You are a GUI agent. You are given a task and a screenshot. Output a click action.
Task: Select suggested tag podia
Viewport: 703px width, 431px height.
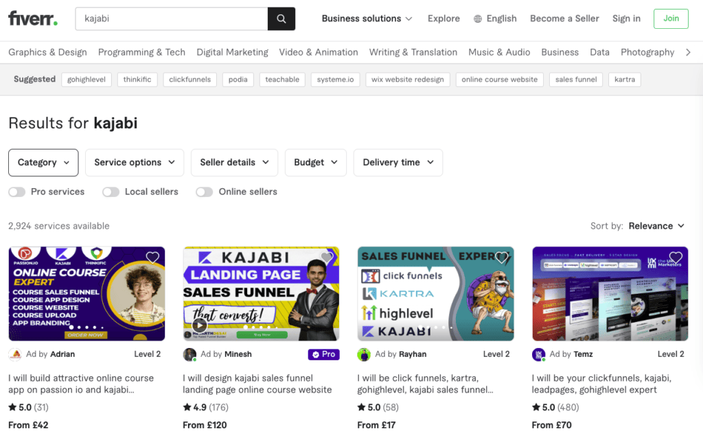[x=238, y=80]
